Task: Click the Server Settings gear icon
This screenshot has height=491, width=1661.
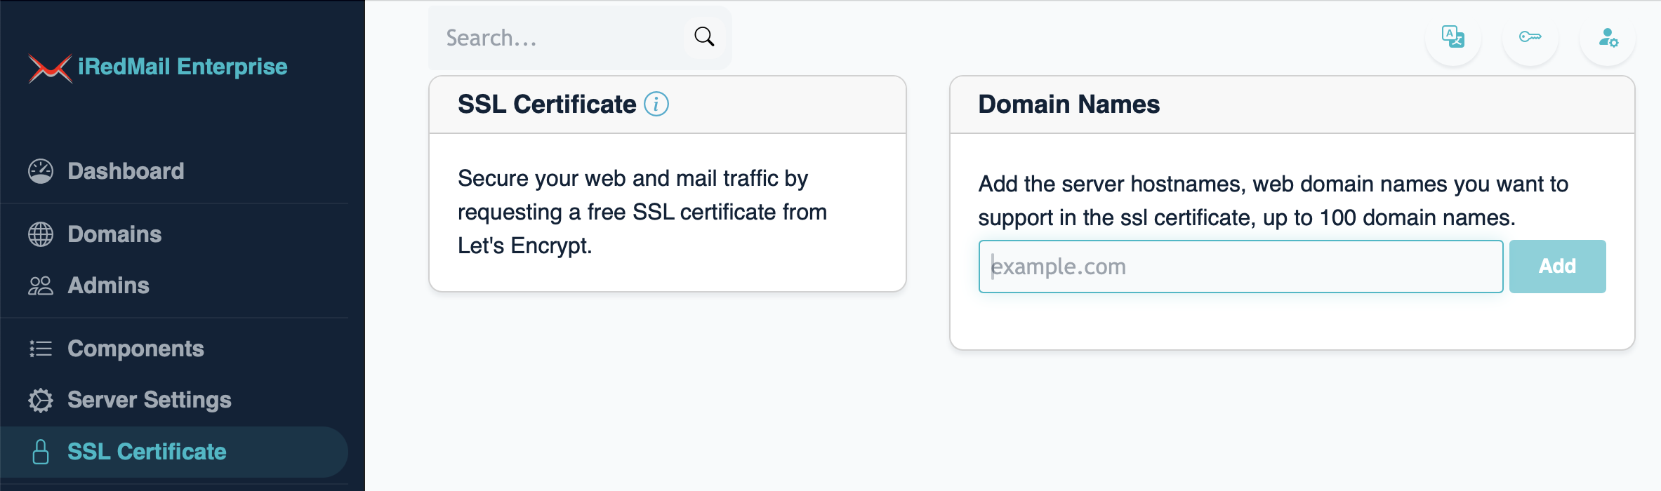Action: click(41, 400)
